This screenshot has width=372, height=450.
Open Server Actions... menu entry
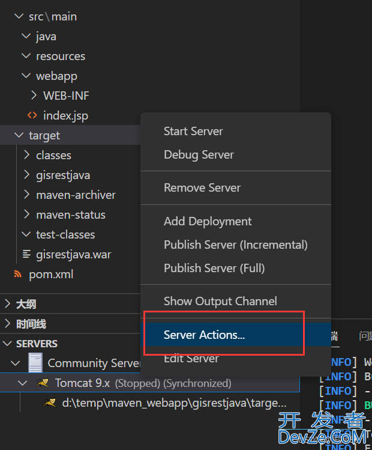coord(236,334)
